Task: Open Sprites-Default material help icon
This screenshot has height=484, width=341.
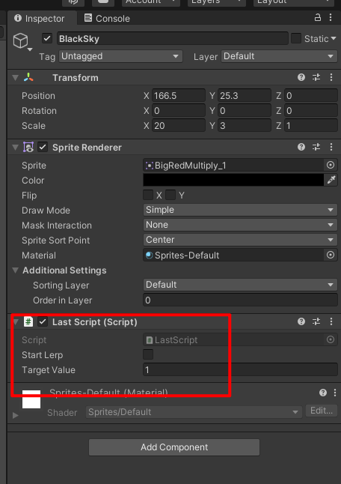Action: tap(323, 393)
